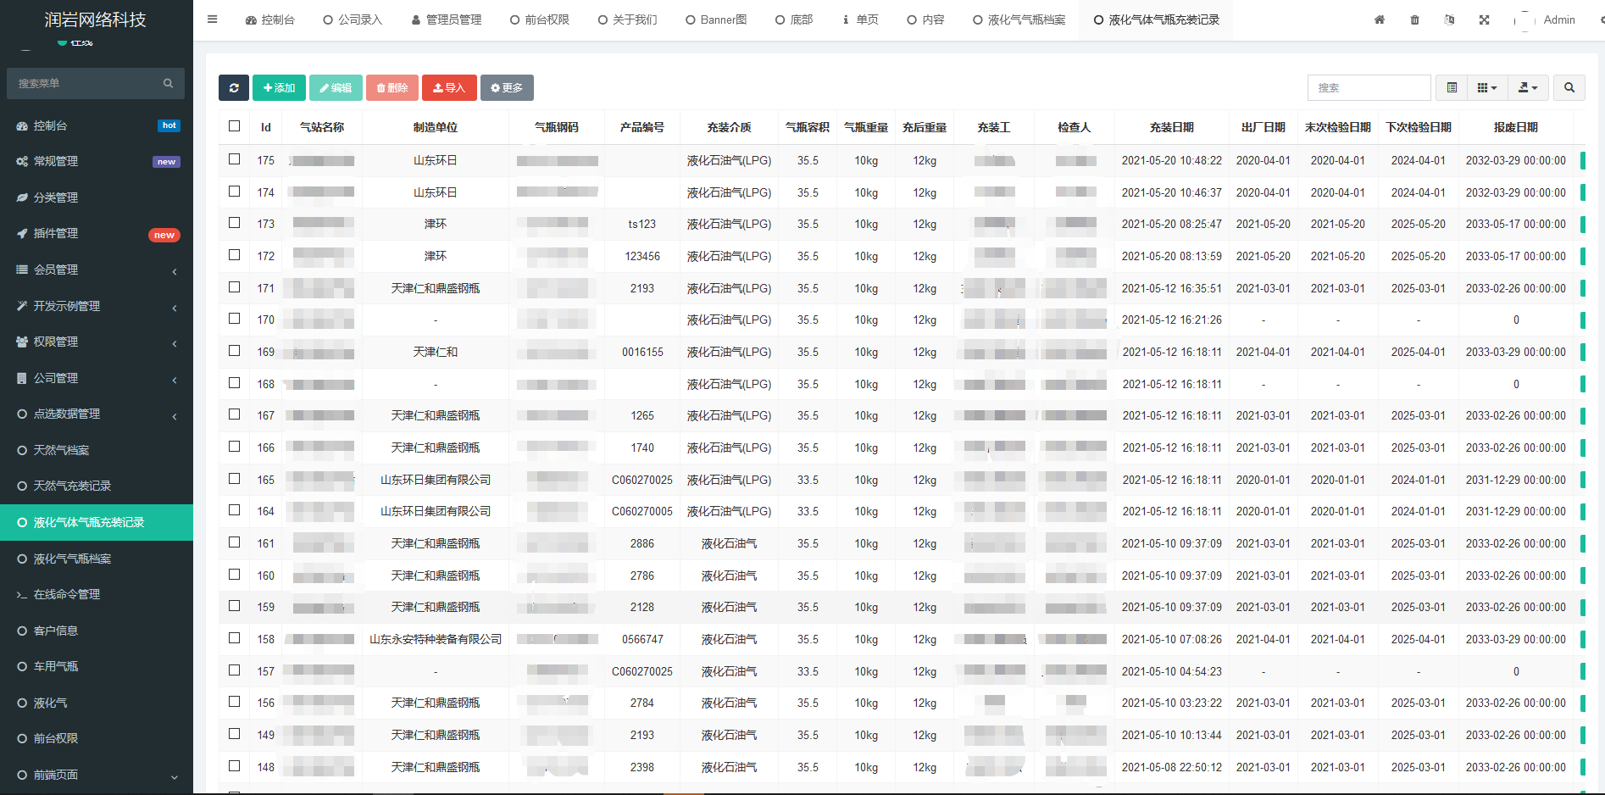
Task: Click the red 导入 button
Action: click(x=449, y=88)
